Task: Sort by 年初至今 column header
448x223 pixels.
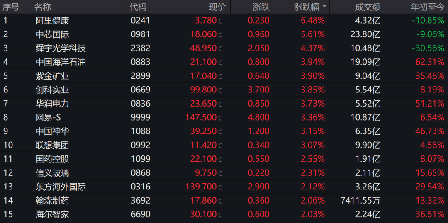Action: pos(427,7)
